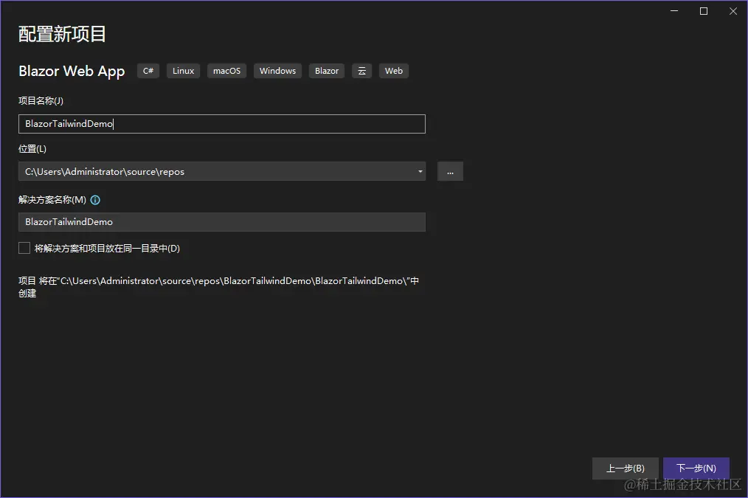Viewport: 748px width, 498px height.
Task: Click the project name input field
Action: (x=222, y=124)
